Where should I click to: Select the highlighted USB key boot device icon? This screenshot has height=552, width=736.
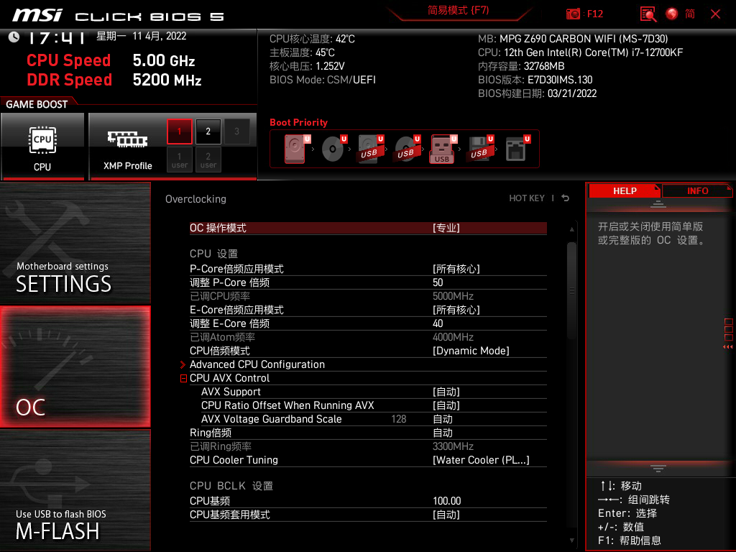(x=442, y=149)
